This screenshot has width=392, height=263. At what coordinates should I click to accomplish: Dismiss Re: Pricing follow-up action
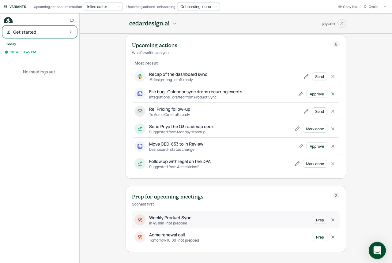[333, 111]
